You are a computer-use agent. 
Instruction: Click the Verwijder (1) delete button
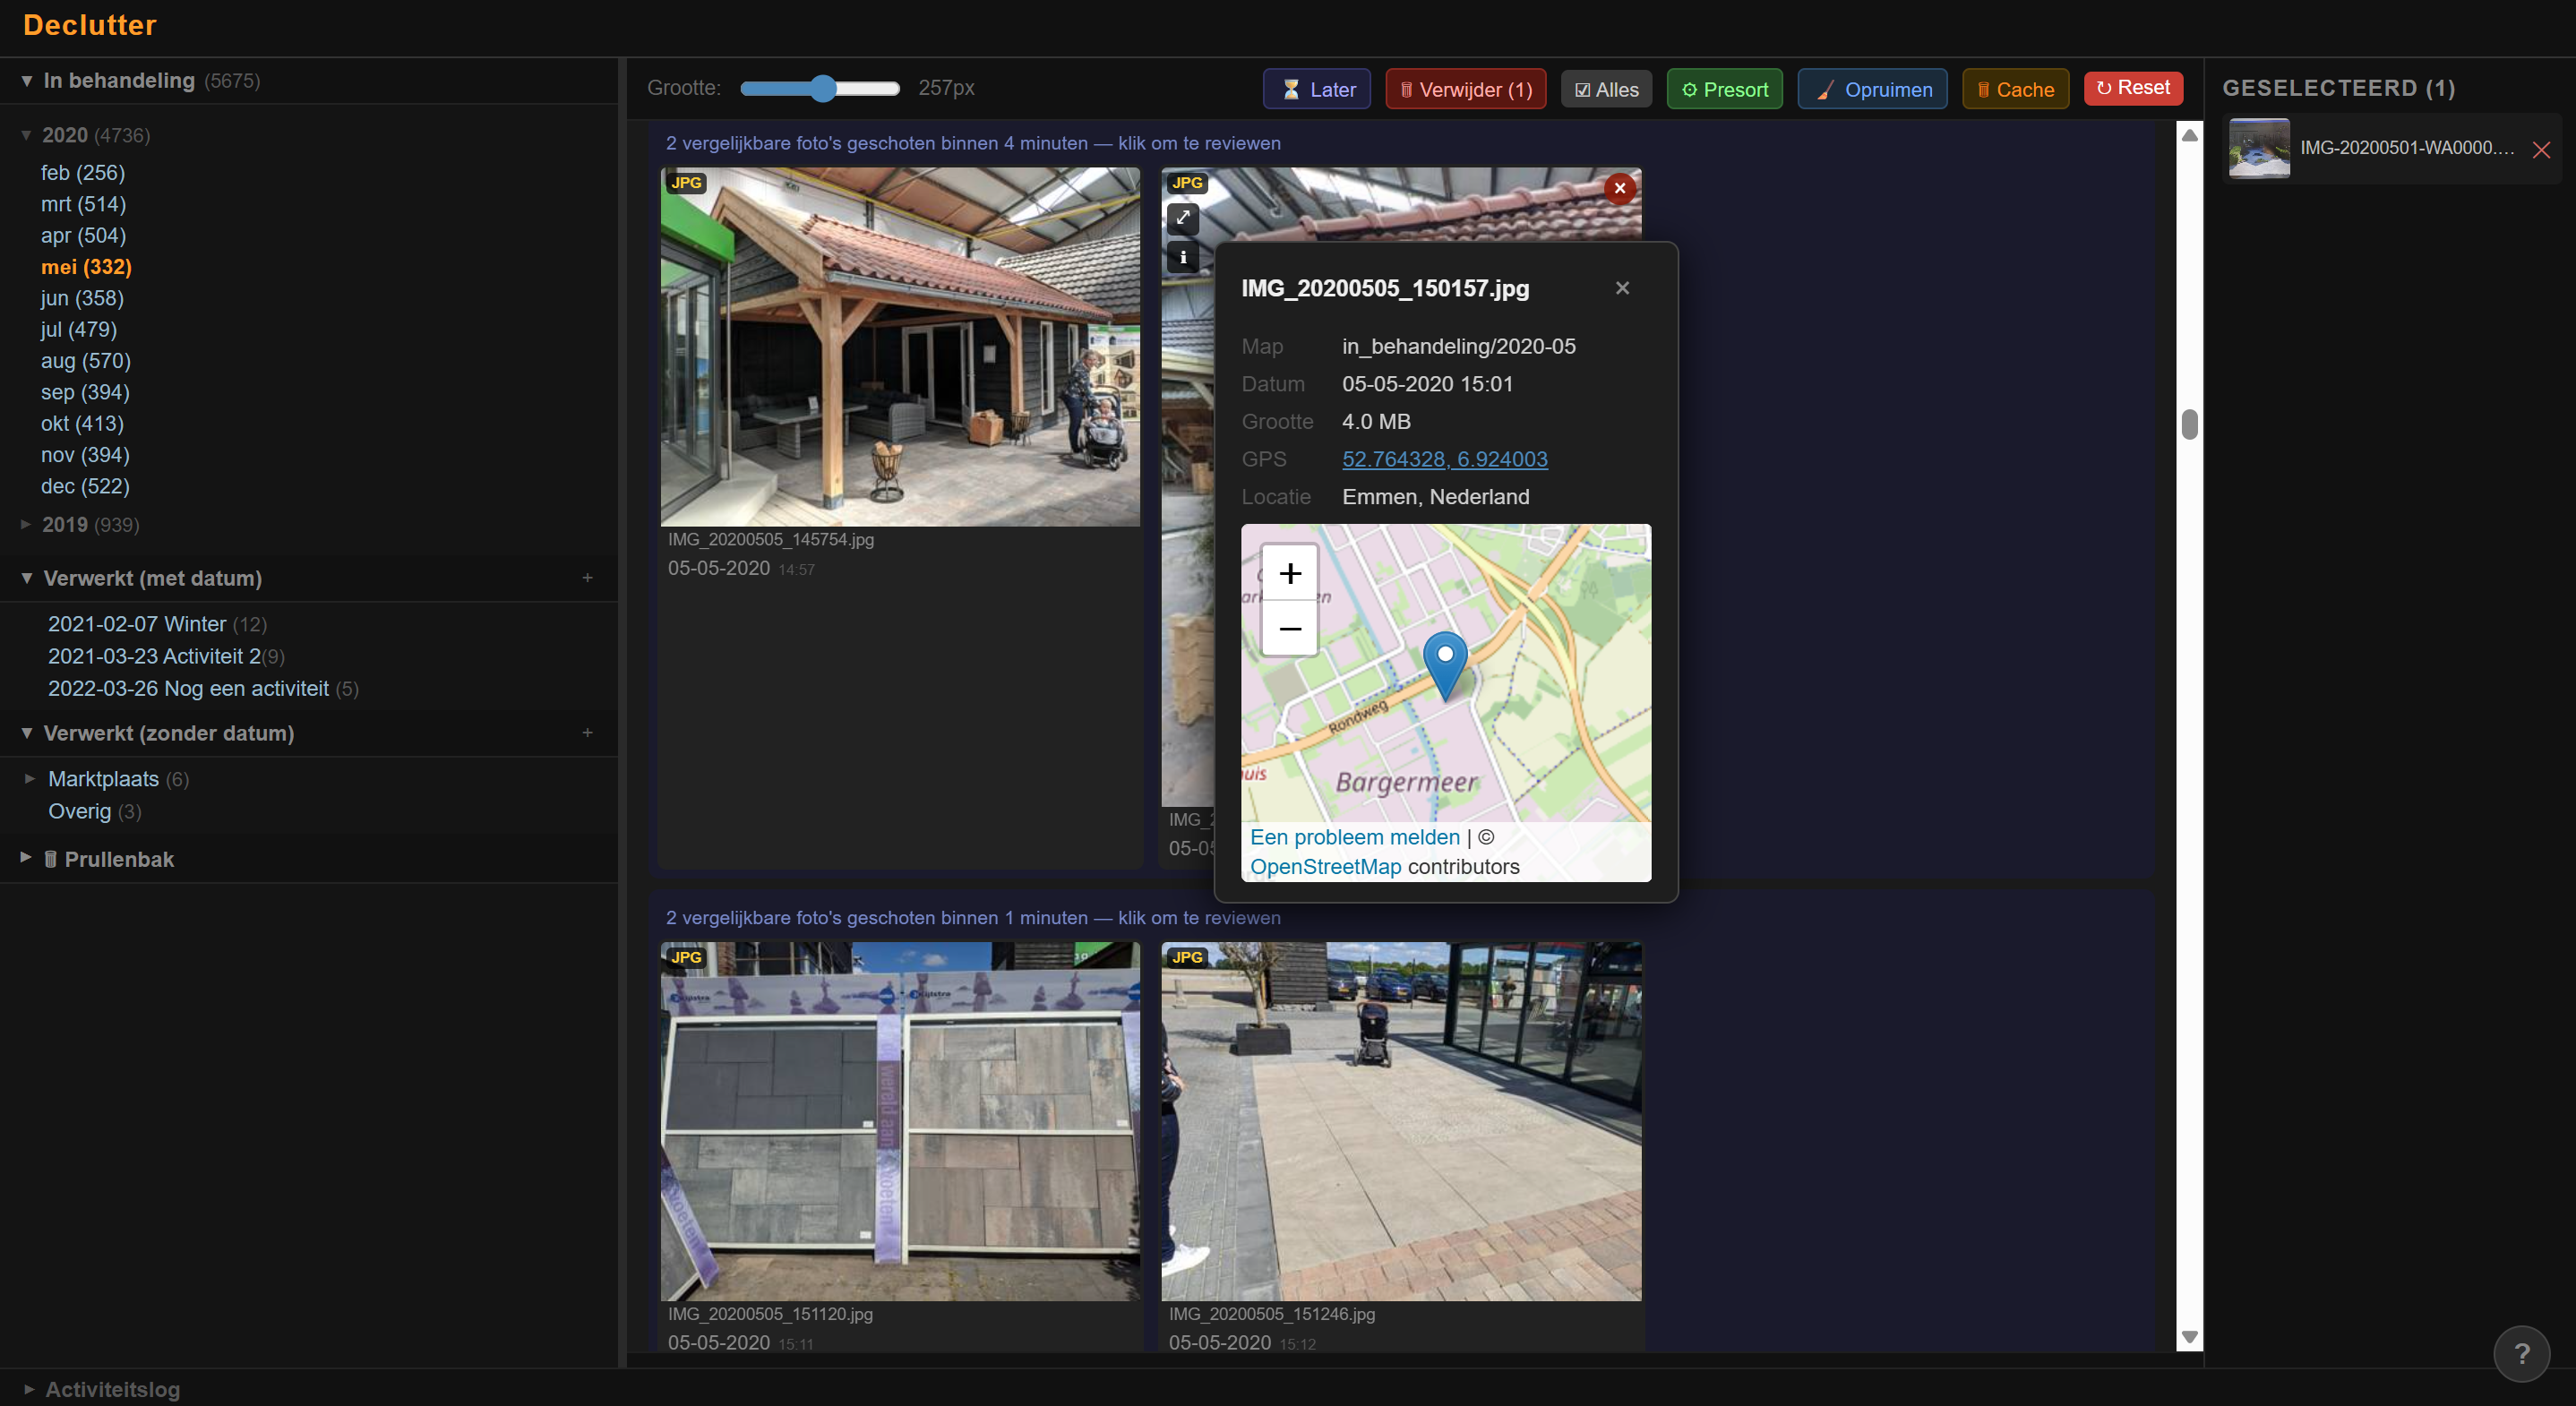(1465, 89)
